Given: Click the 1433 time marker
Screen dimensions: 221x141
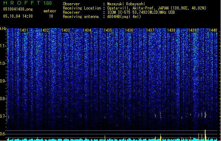Looking at the screenshot, I should pos(66,30).
